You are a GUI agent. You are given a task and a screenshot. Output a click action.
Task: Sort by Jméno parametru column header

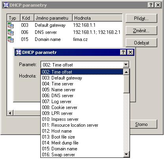(53, 18)
